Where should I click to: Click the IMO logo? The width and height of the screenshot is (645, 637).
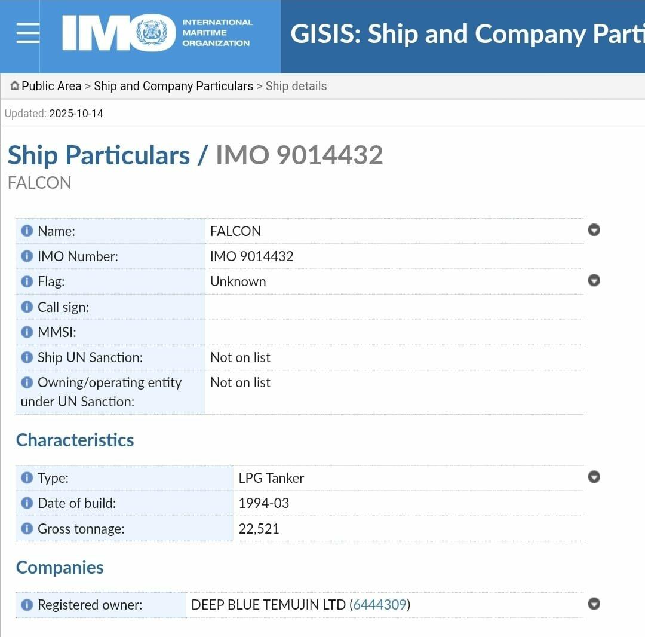tap(156, 33)
